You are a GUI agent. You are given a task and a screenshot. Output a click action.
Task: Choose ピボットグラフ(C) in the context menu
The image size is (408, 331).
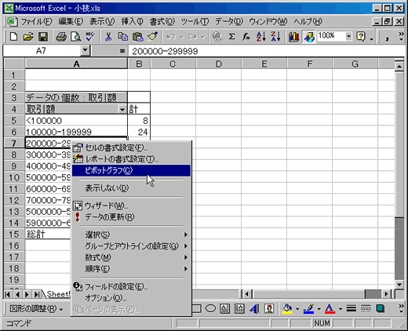click(131, 170)
